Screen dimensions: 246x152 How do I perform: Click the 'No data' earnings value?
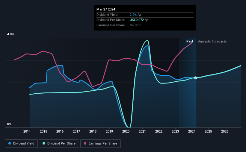135,25
